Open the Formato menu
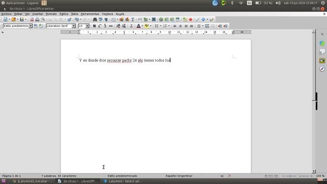The width and height of the screenshot is (327, 184). (51, 14)
